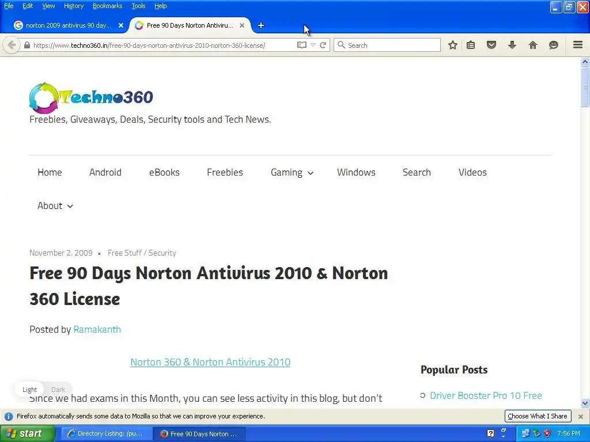
Task: Open downloads arrow icon
Action: tap(512, 45)
